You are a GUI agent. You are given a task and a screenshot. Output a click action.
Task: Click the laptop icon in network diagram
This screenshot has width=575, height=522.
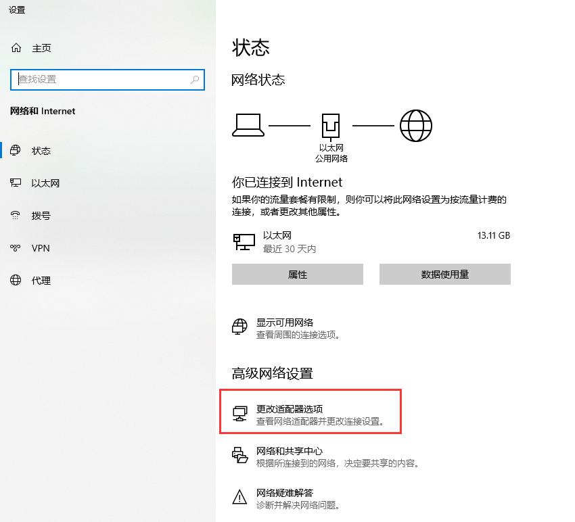[248, 125]
